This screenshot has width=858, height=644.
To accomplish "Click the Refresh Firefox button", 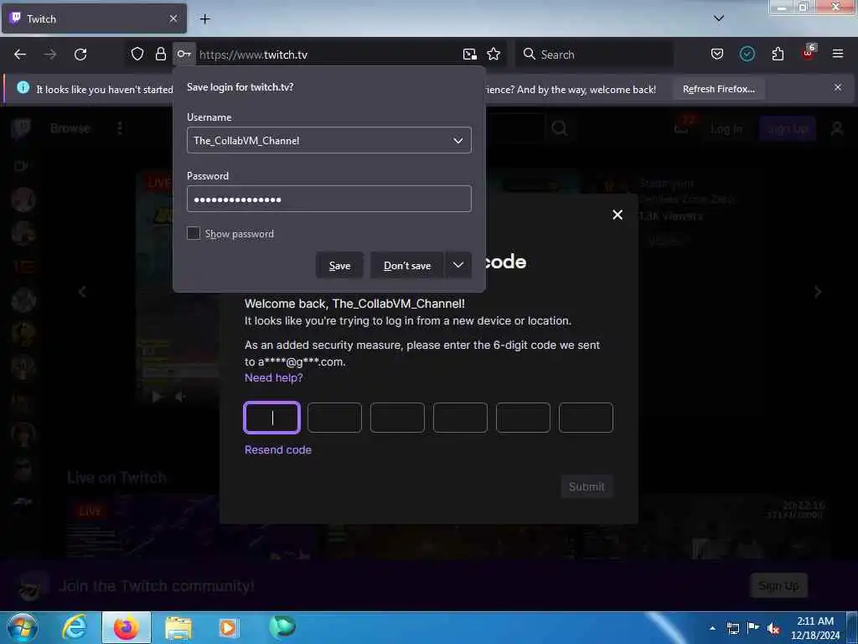I will [x=718, y=89].
